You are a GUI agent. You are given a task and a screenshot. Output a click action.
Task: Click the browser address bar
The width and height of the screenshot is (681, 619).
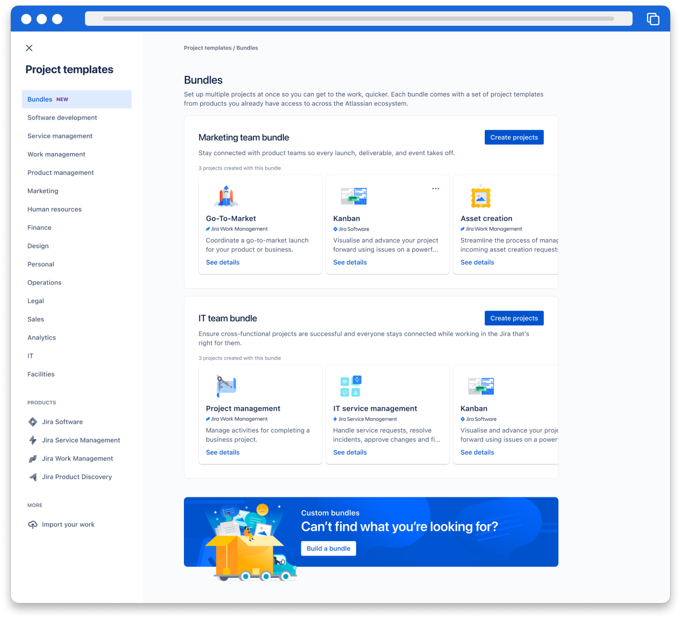point(359,19)
